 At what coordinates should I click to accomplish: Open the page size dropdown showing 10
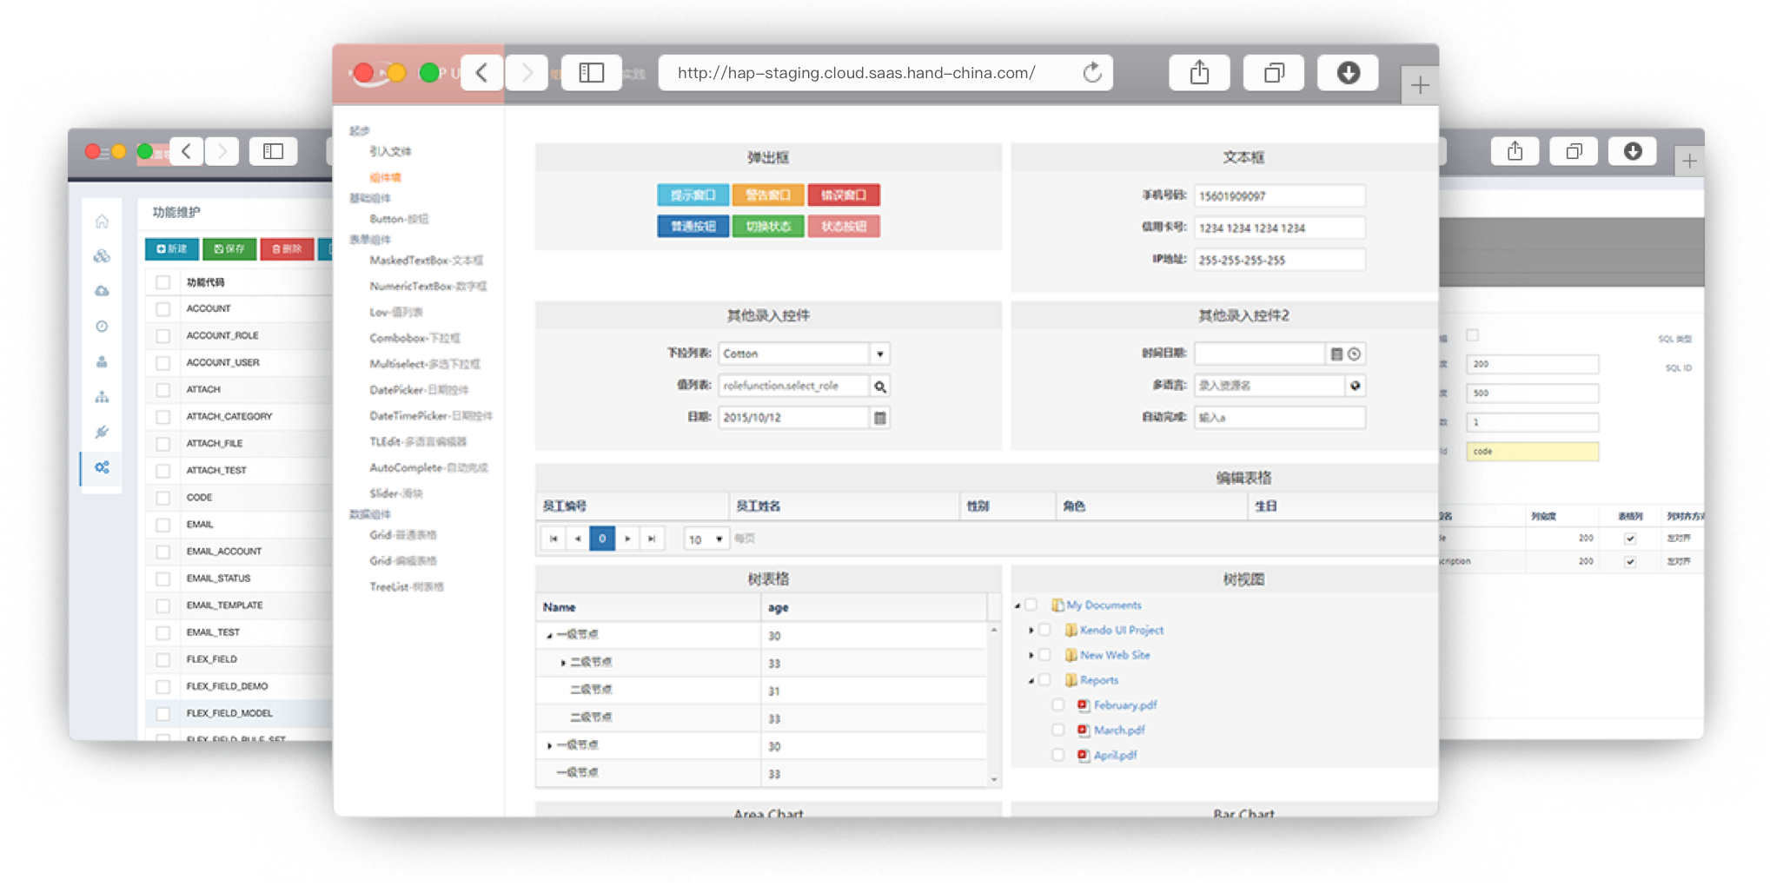(x=706, y=539)
